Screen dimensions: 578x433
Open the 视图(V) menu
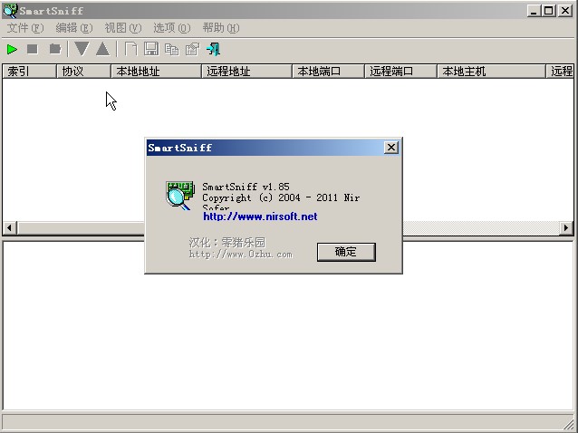pyautogui.click(x=123, y=28)
